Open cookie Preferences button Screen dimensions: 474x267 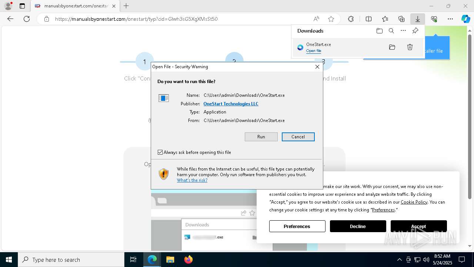tap(297, 226)
